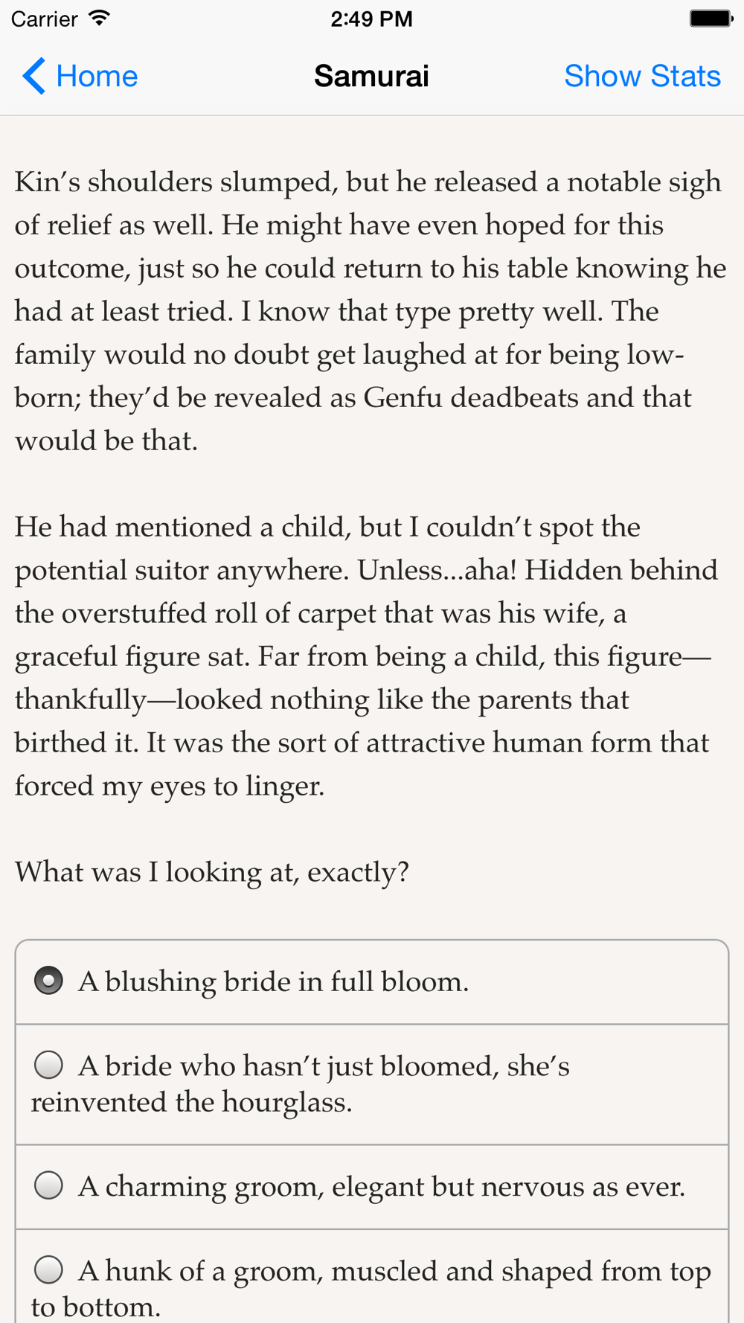
Task: Choose 'reinvented the hourglass' choice text
Action: 300,1084
